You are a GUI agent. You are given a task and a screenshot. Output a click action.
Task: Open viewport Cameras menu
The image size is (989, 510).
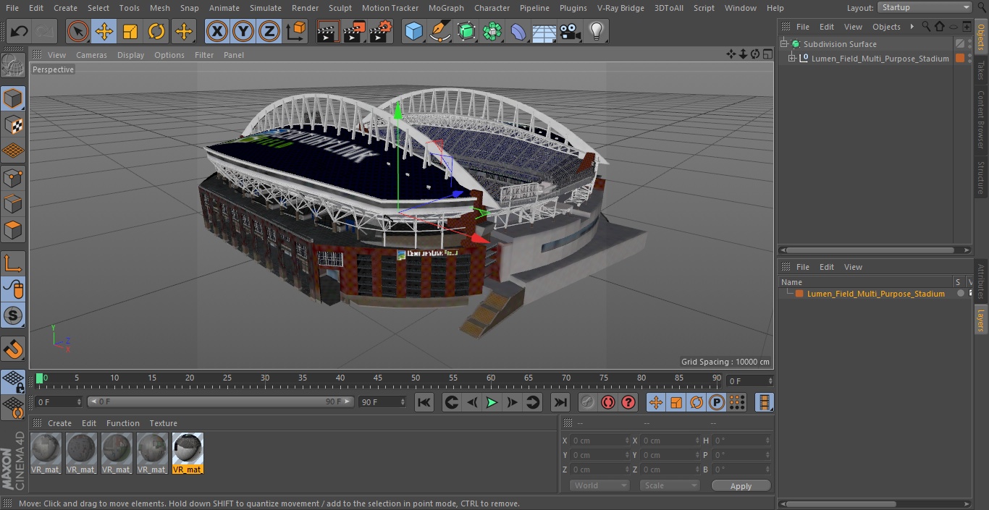click(x=91, y=55)
